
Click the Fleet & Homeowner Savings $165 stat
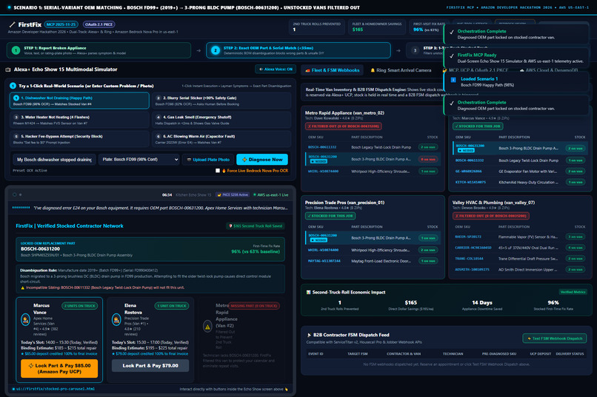[376, 27]
